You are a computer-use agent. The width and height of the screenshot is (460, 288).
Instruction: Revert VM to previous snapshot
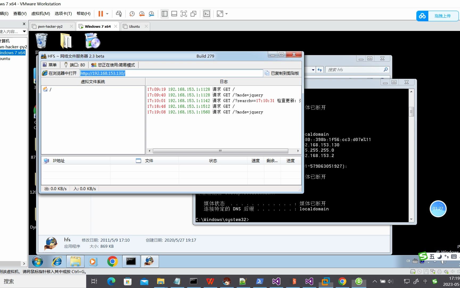(x=142, y=14)
